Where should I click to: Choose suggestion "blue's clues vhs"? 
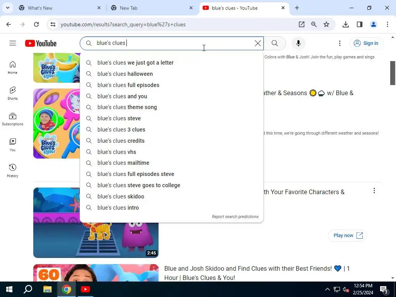[172, 152]
